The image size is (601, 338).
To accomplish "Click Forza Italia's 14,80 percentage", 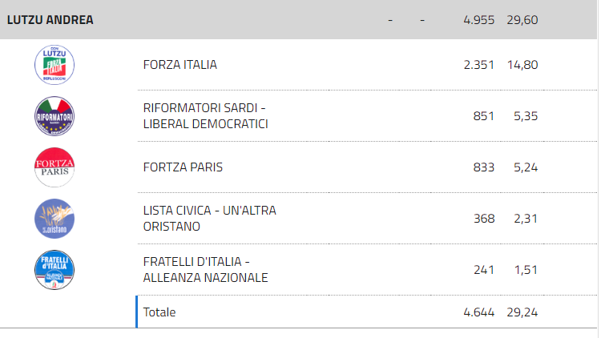I will pos(522,65).
